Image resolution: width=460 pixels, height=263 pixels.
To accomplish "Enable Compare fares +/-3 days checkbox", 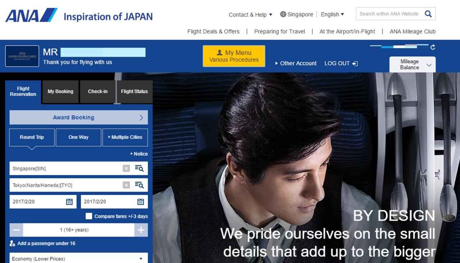I will [89, 216].
